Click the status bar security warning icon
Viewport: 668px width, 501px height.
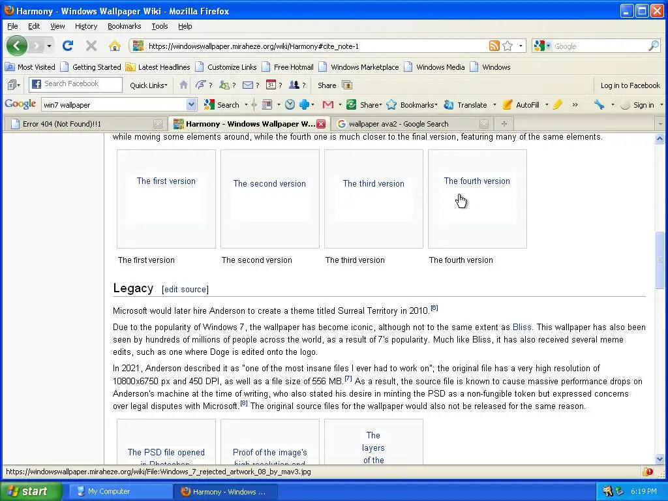[648, 472]
